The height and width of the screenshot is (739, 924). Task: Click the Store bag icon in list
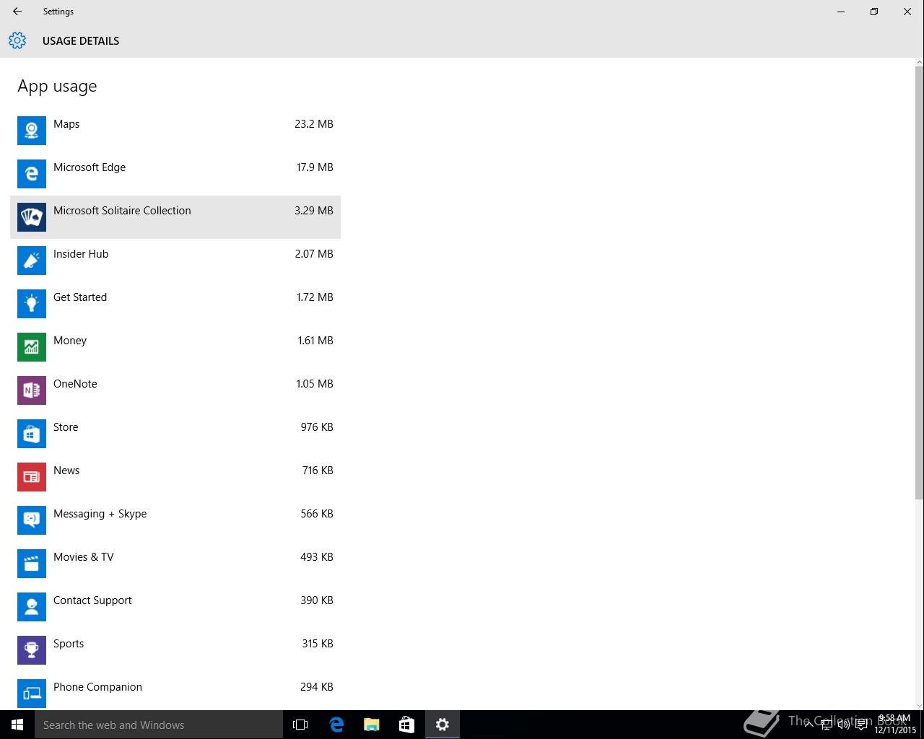[32, 434]
